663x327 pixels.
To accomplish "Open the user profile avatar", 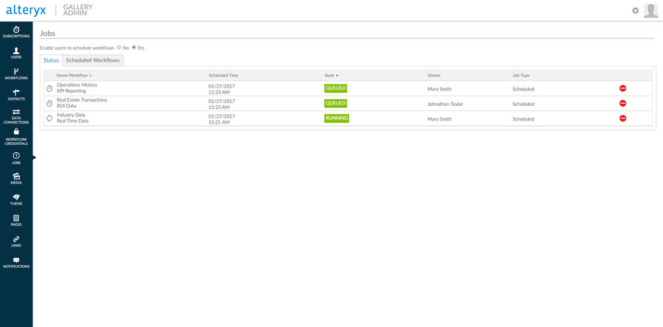I will coord(651,11).
